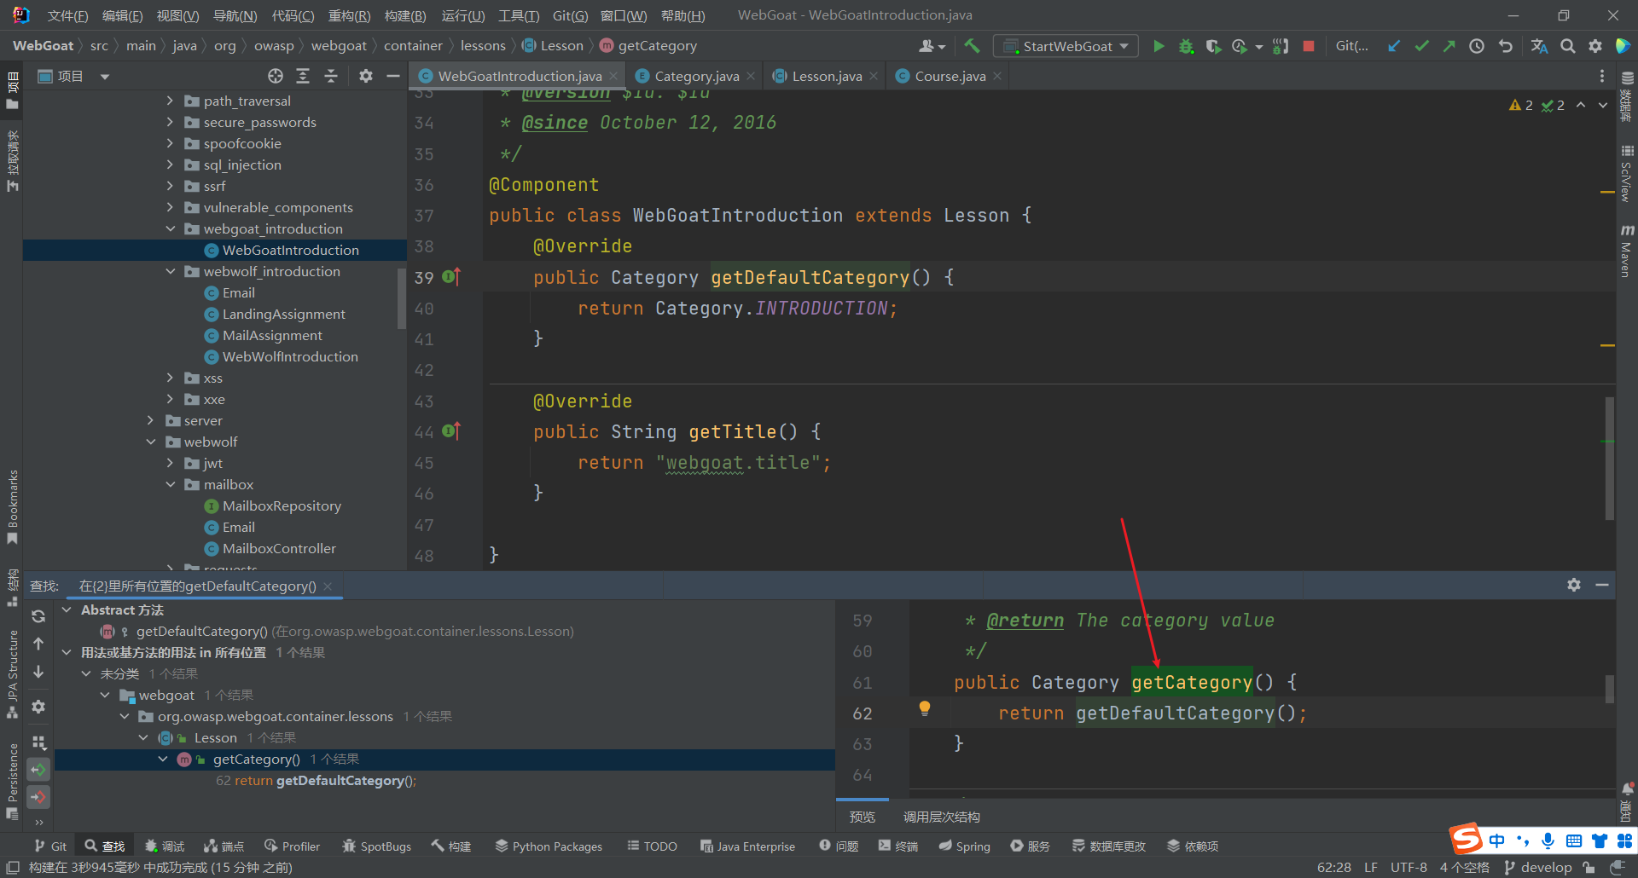Open the Git(G) menu
Image resolution: width=1638 pixels, height=878 pixels.
coord(570,15)
